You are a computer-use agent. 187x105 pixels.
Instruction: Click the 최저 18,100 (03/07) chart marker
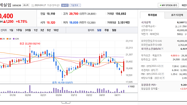pos(63,82)
